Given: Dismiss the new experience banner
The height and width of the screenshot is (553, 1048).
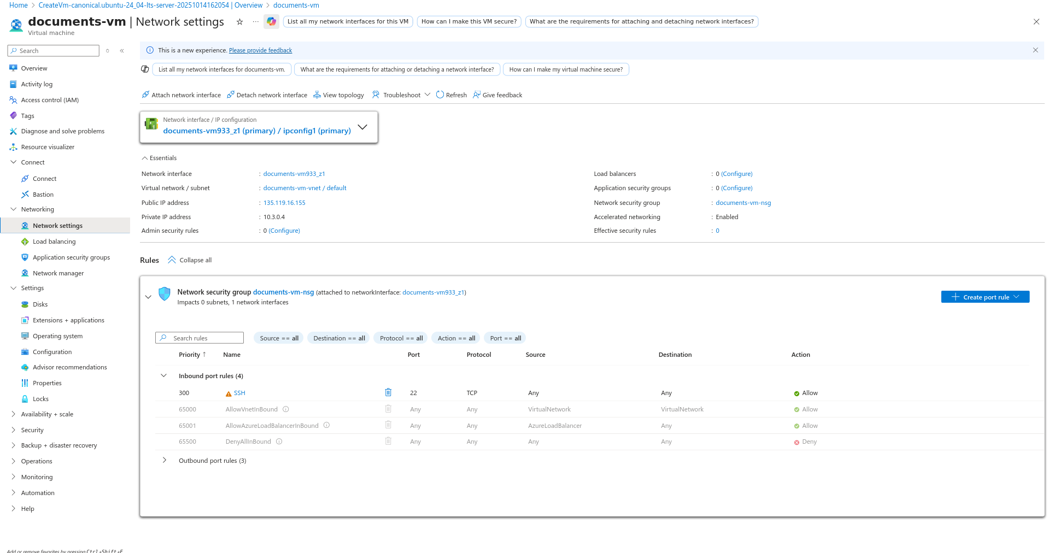Looking at the screenshot, I should click(1035, 50).
